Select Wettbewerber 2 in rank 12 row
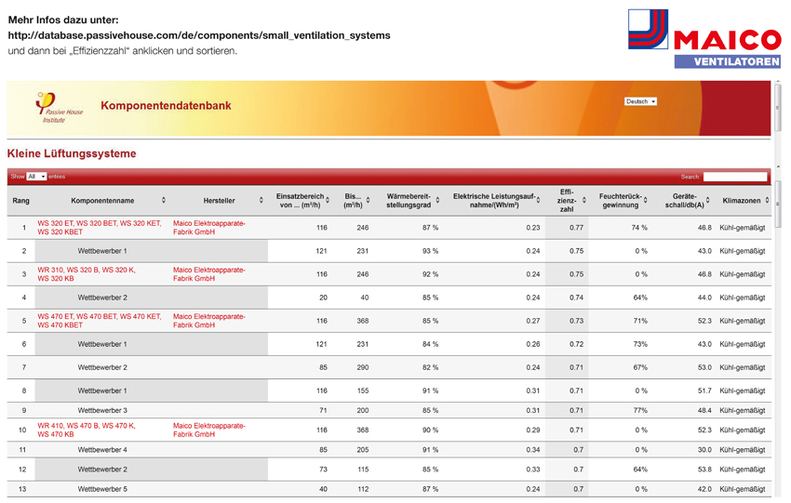 coord(102,470)
